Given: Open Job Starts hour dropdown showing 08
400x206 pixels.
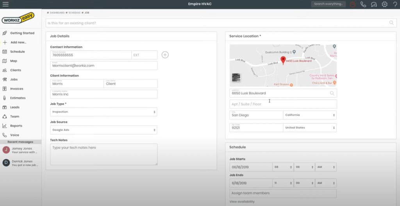Looking at the screenshot, I should point(283,167).
